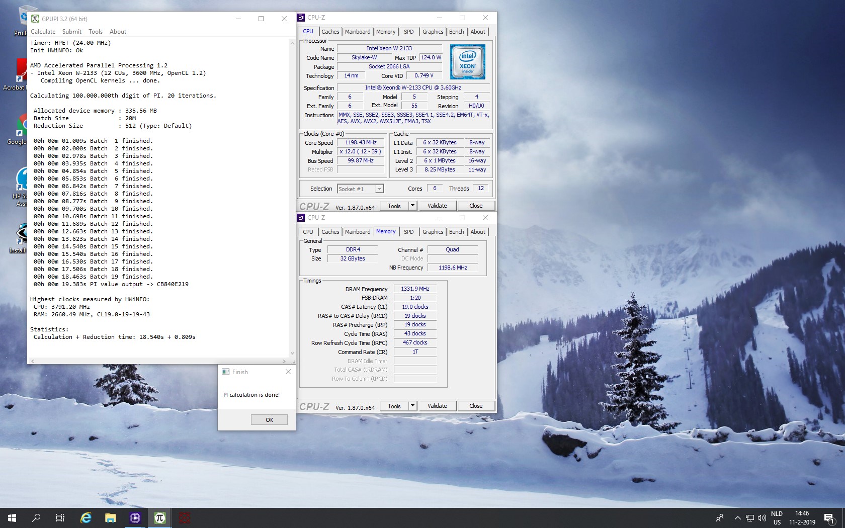This screenshot has width=845, height=528.
Task: Click GPUPI window title icon
Action: point(35,19)
